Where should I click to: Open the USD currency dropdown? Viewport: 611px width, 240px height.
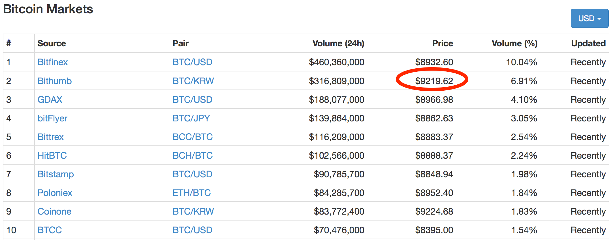tap(589, 18)
